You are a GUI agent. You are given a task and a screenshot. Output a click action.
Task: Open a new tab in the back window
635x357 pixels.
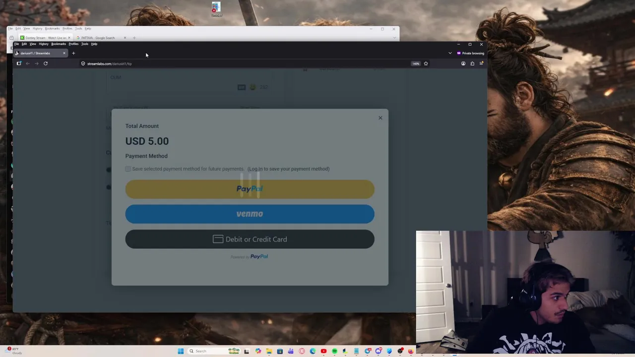tap(134, 38)
